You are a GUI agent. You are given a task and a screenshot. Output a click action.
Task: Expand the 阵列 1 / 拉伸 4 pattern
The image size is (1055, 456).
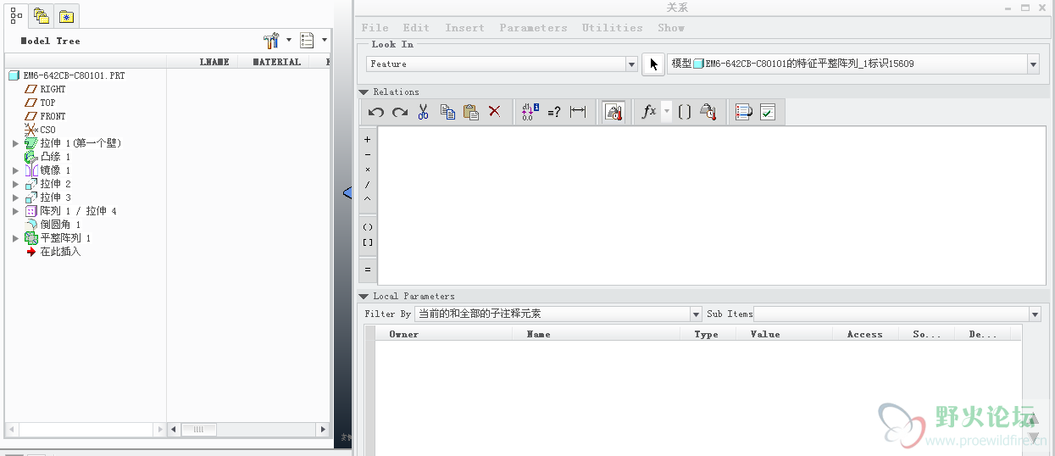tap(15, 211)
